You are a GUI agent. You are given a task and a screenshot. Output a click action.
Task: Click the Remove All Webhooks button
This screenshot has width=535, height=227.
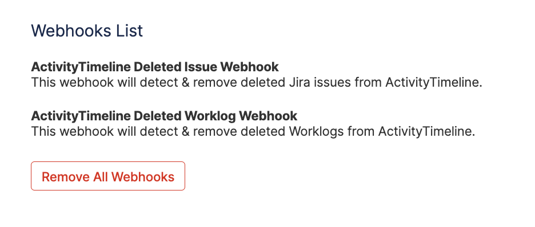[x=108, y=176]
